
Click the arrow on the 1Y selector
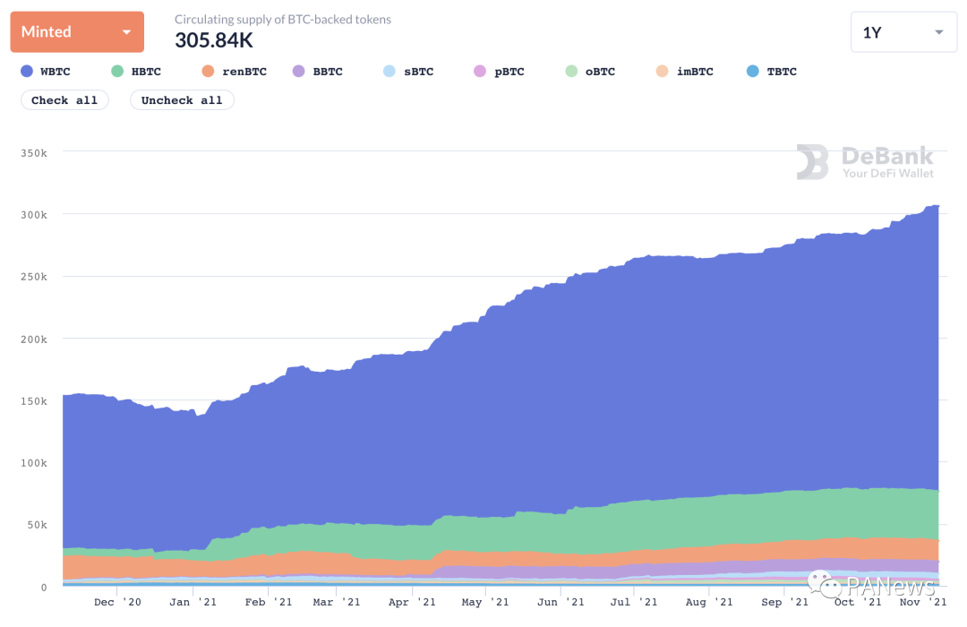tap(938, 32)
